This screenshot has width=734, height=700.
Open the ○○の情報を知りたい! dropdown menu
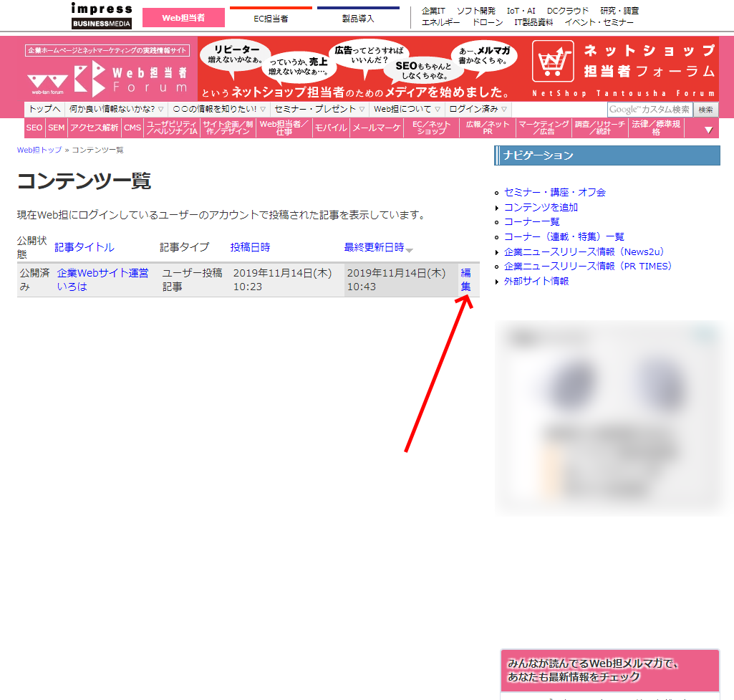click(x=218, y=109)
